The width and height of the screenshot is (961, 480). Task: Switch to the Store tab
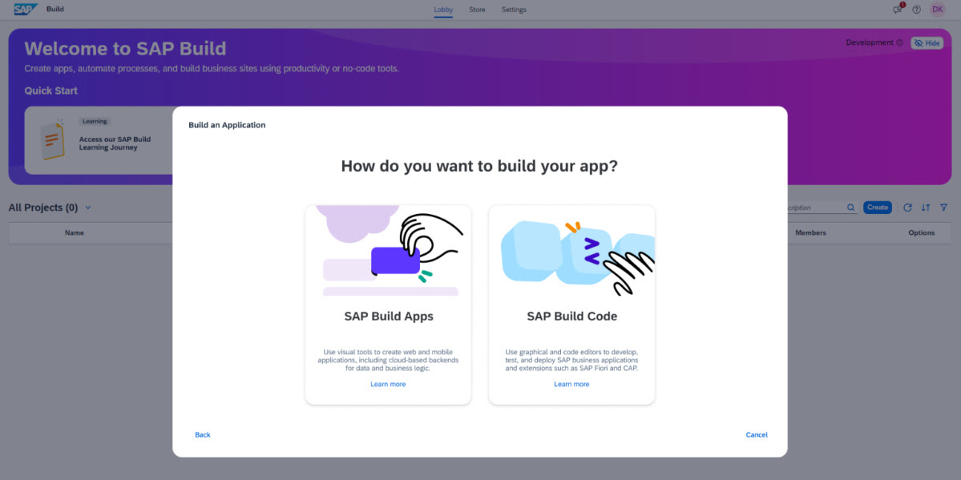coord(477,9)
